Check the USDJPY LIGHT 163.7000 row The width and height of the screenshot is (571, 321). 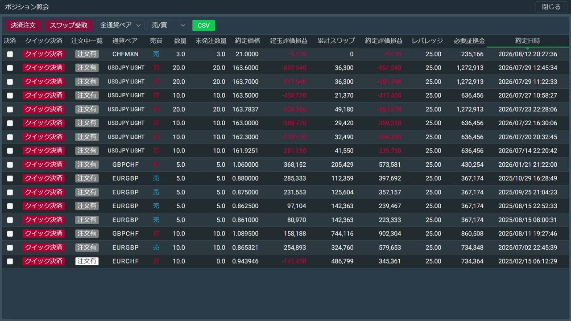click(x=10, y=82)
